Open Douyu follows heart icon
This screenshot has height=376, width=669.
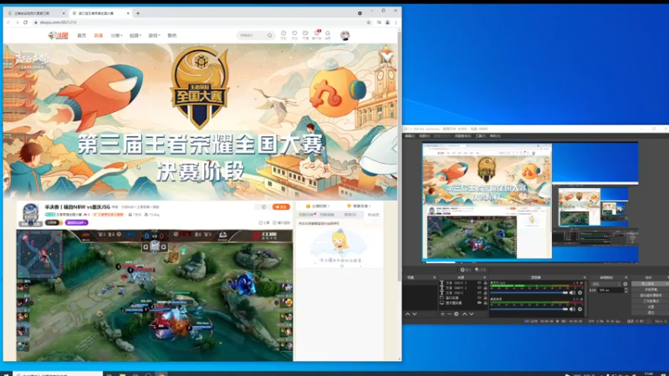pos(294,35)
